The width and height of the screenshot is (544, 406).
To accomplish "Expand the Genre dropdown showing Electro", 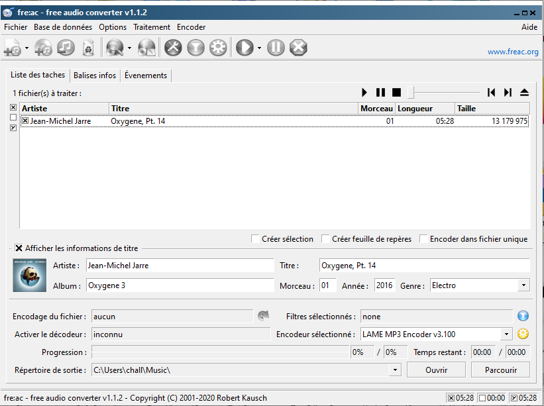I will (523, 285).
